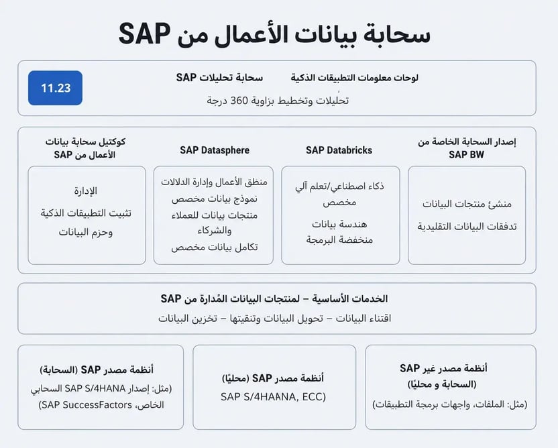Click تكامل بيانات مخصص item

tap(214, 247)
